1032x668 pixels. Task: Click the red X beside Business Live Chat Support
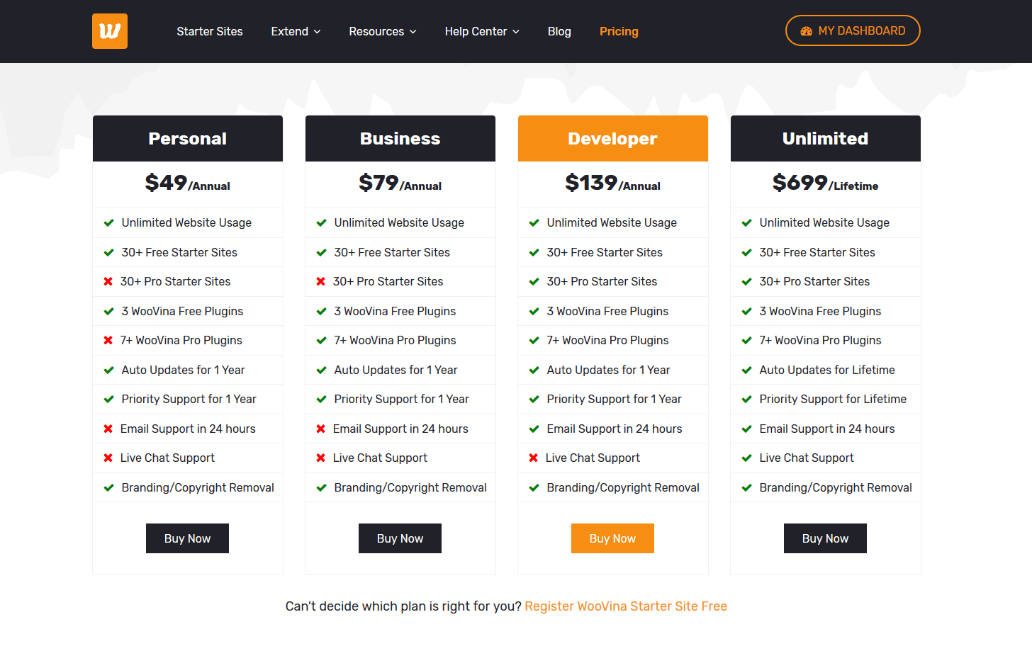point(321,458)
